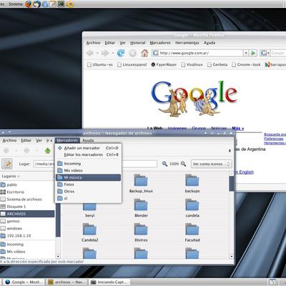Open the Google search engine selector
The height and width of the screenshot is (286, 286).
(265, 53)
